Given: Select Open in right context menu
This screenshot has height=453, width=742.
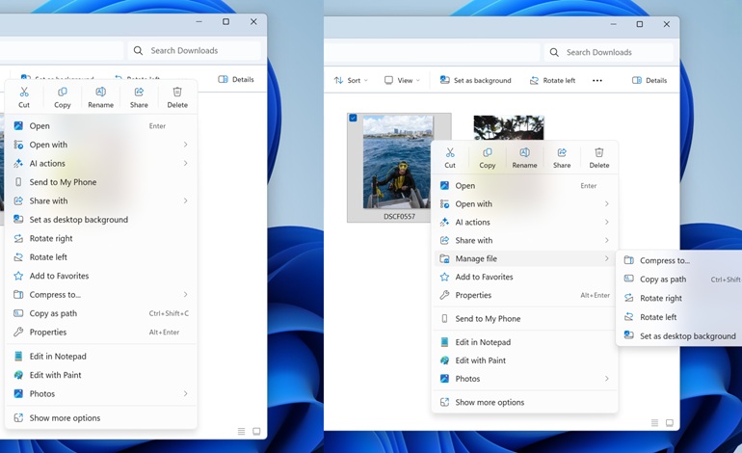Looking at the screenshot, I should [525, 186].
